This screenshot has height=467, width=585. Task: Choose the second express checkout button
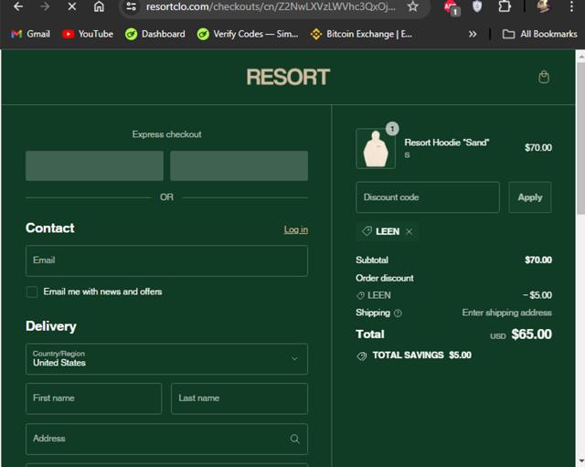239,165
